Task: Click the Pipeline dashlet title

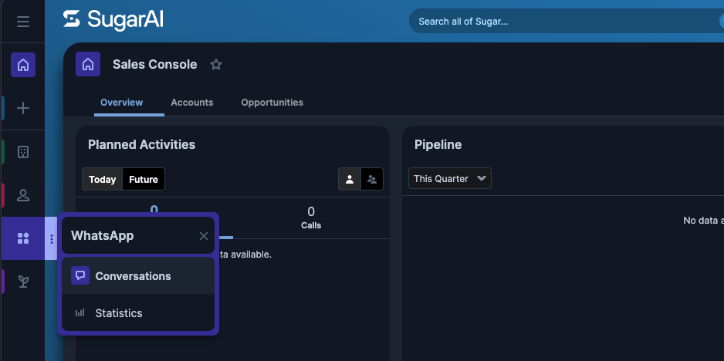Action: click(x=438, y=144)
